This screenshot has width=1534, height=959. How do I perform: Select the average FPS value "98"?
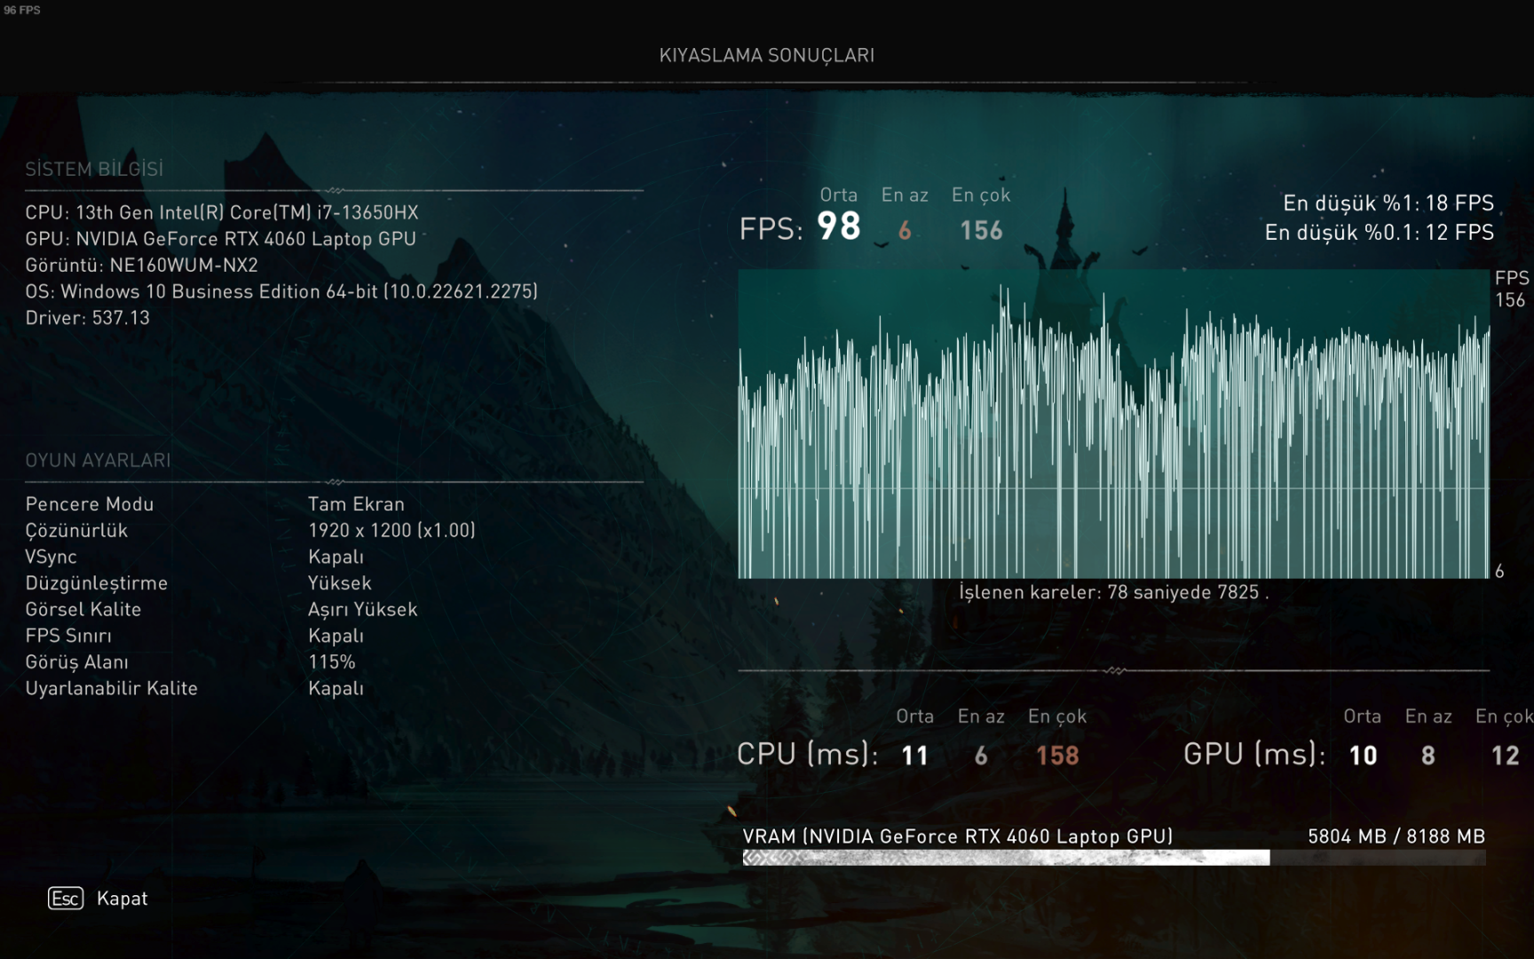[839, 226]
